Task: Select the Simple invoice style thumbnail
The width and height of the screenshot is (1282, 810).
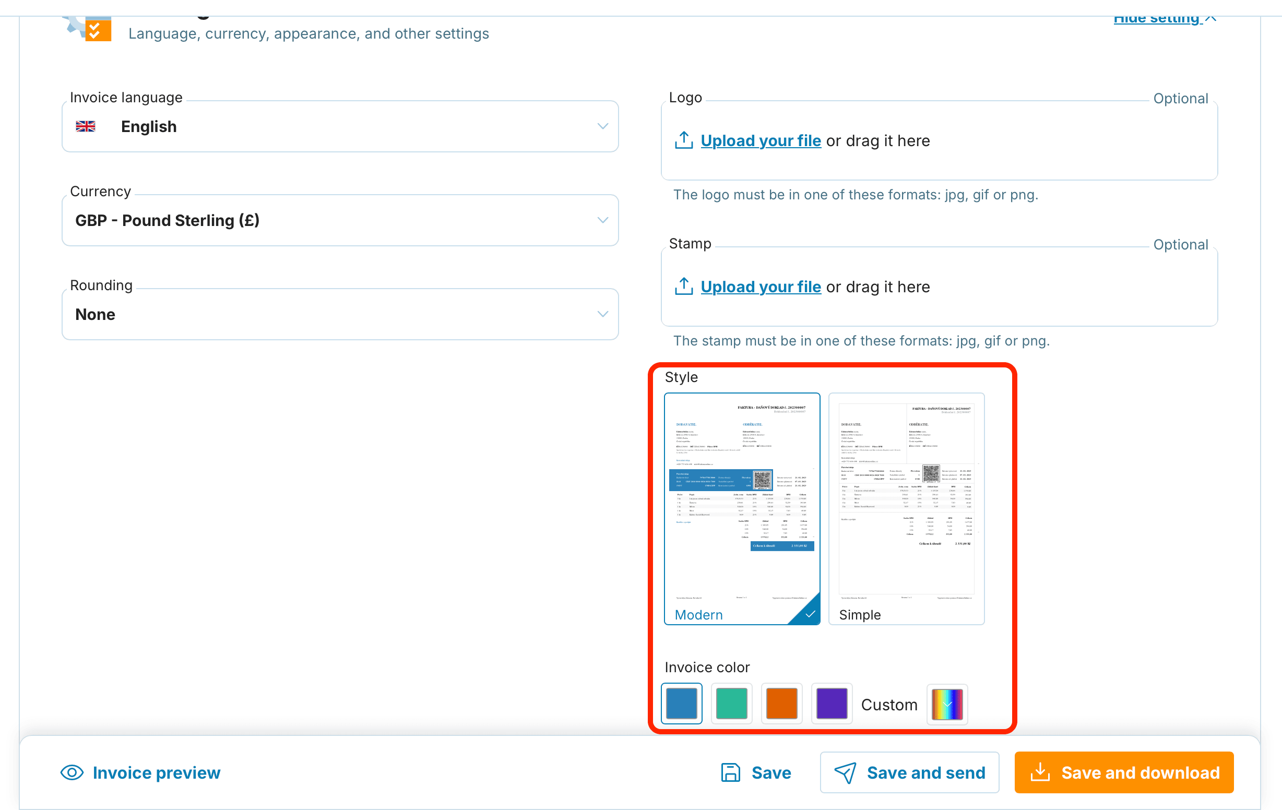Action: 906,509
